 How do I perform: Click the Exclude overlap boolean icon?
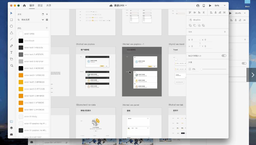(x=203, y=25)
